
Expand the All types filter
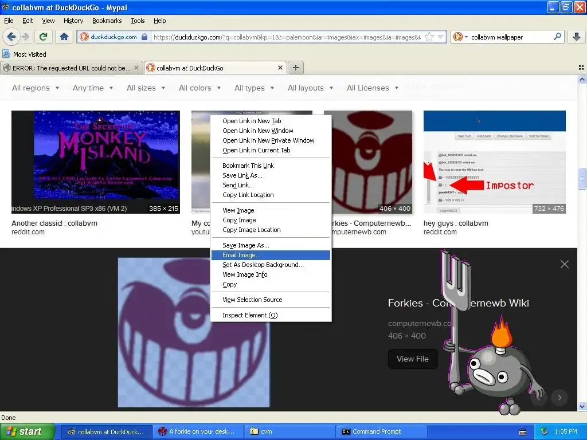[x=254, y=88]
